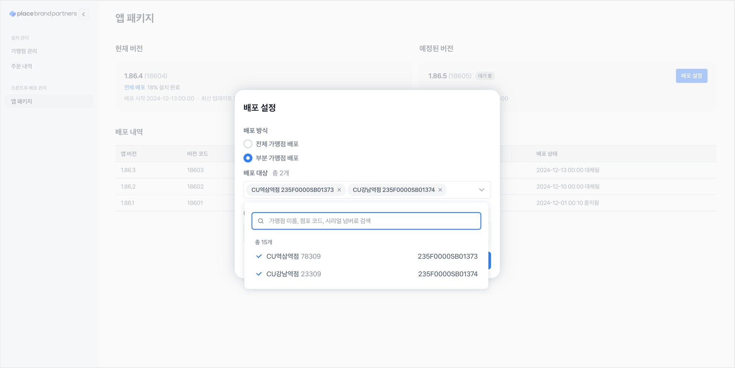Click the 1.86.1 version cell

tap(127, 203)
